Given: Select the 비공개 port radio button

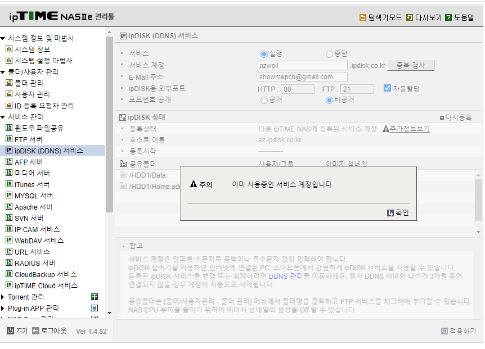Looking at the screenshot, I should (x=329, y=100).
